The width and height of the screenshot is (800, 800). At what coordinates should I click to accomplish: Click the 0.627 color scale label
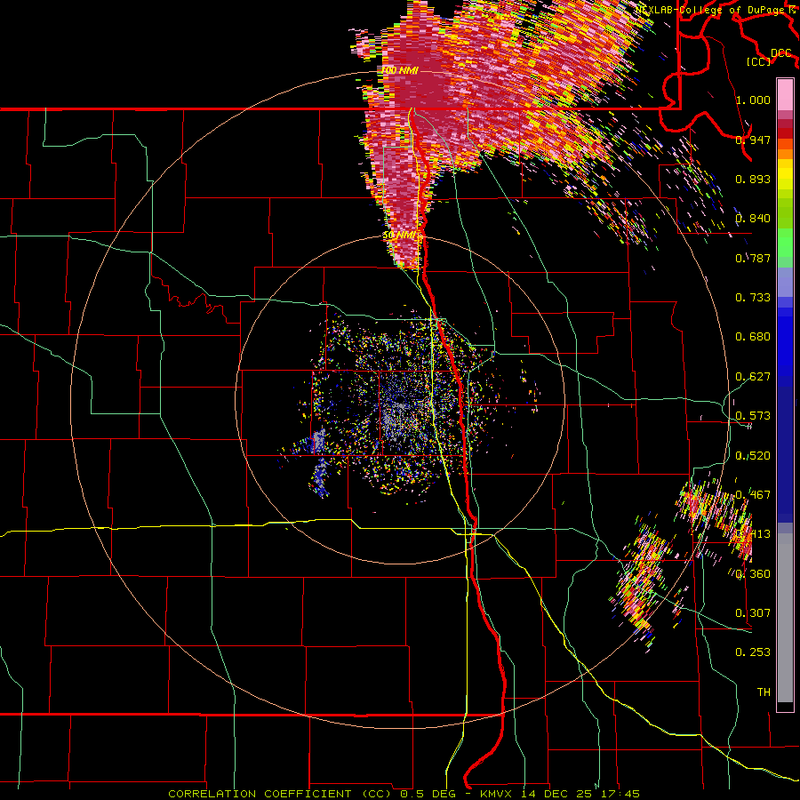753,377
